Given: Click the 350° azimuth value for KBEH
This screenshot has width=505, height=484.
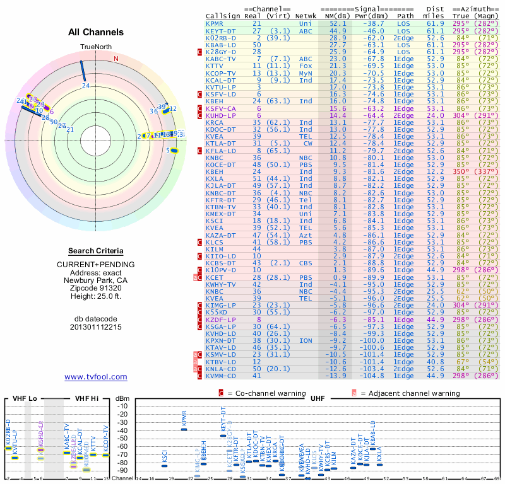Looking at the screenshot, I should point(461,171).
